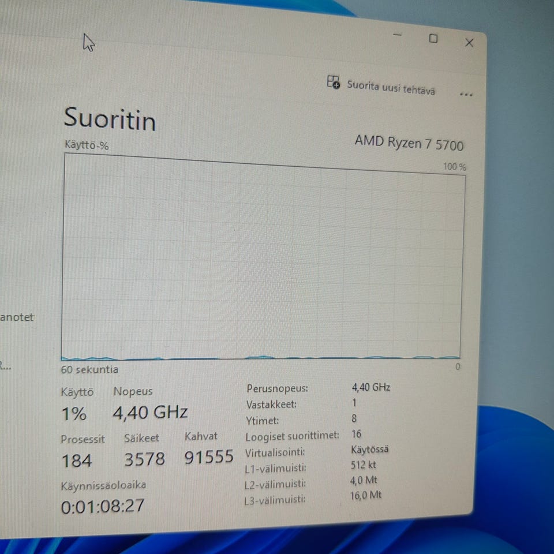Viewport: 554px width, 554px height.
Task: Click the Ytimet label
Action: point(262,421)
